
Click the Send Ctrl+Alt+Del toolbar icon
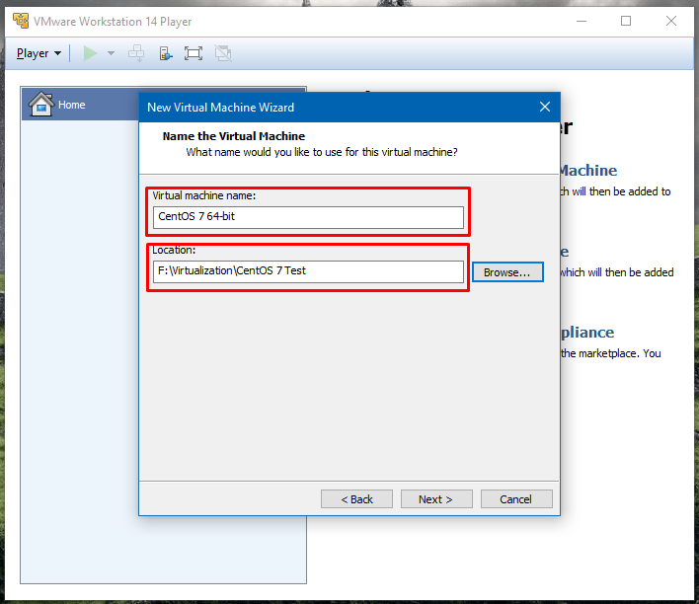point(136,53)
